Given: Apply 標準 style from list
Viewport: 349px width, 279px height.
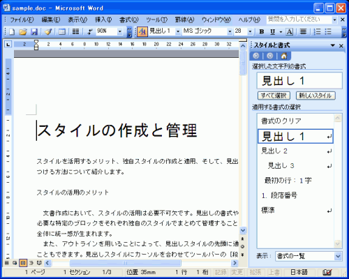Looking at the screenshot, I should 295,211.
